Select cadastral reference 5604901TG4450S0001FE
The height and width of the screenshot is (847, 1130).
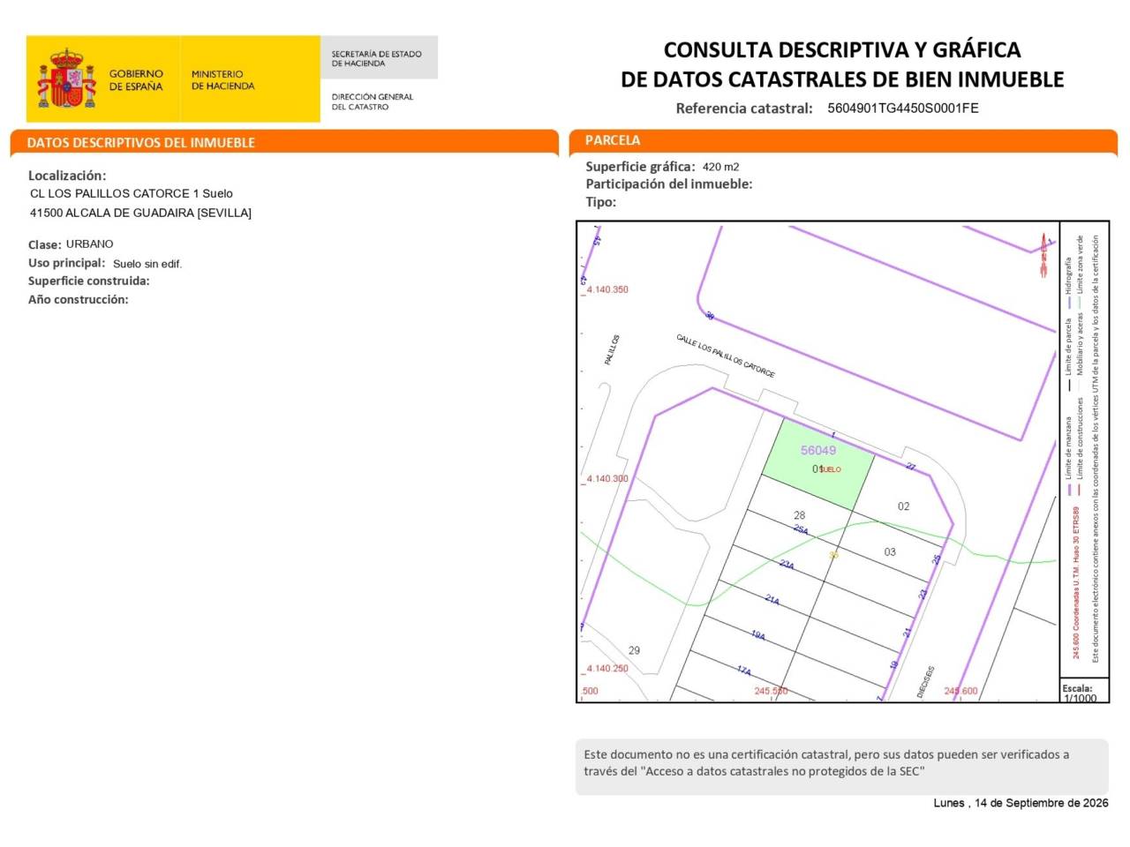[x=903, y=109]
